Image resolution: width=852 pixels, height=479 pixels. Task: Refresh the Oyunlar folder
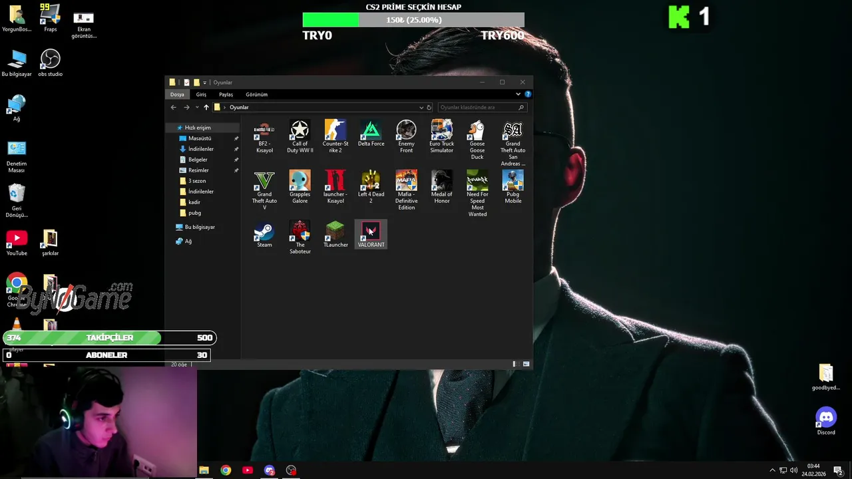tap(429, 107)
